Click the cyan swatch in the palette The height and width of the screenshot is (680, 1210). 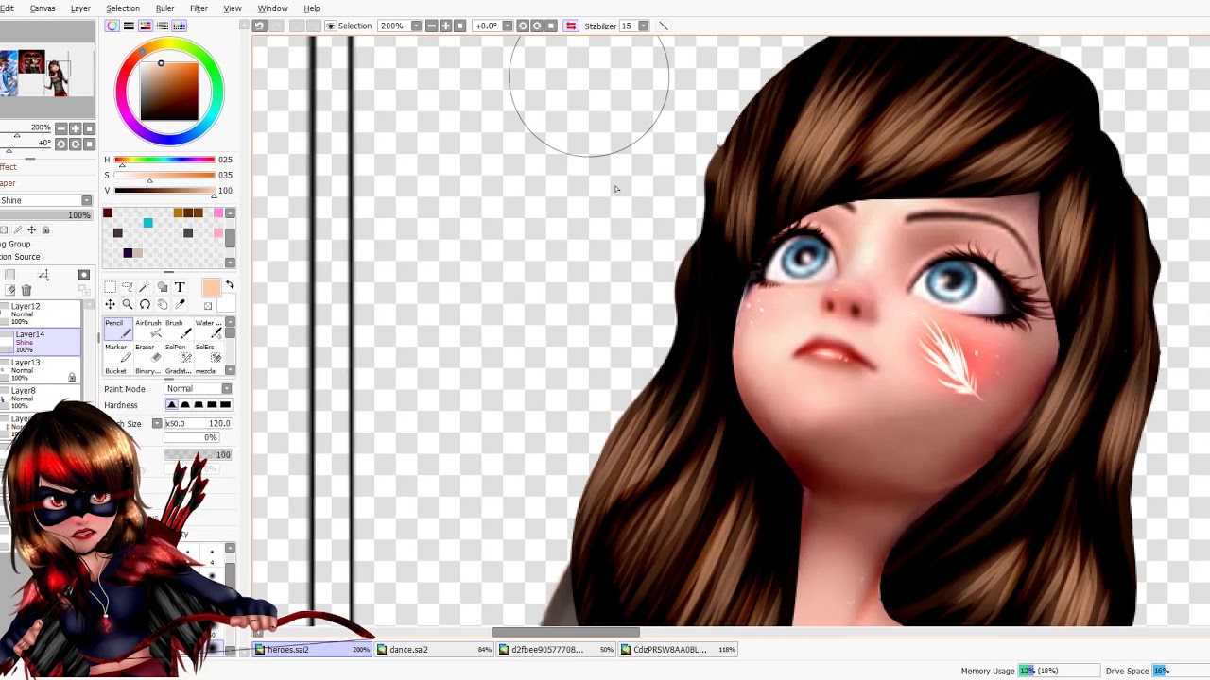pyautogui.click(x=147, y=223)
